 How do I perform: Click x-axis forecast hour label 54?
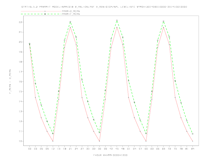pyautogui.click(x=134, y=149)
